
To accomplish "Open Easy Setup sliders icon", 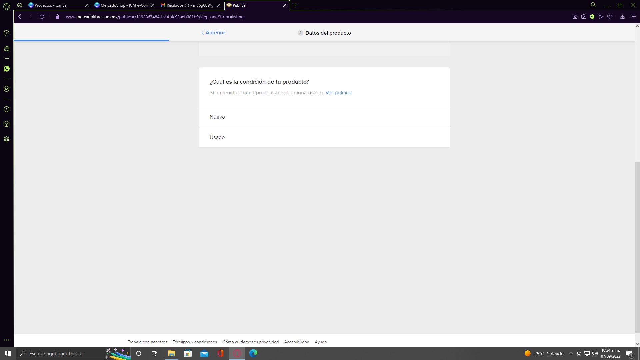I will (633, 17).
